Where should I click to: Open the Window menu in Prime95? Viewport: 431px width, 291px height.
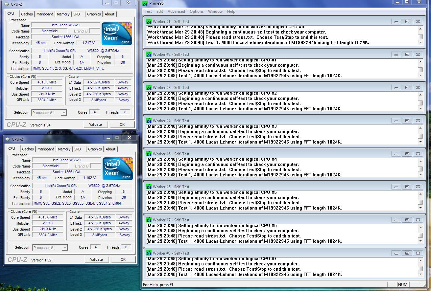215,11
